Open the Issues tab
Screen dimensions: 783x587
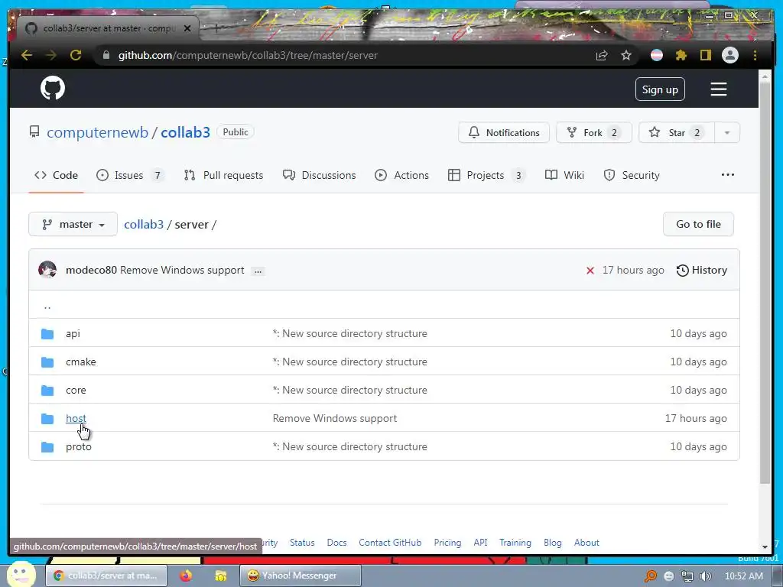pos(130,175)
